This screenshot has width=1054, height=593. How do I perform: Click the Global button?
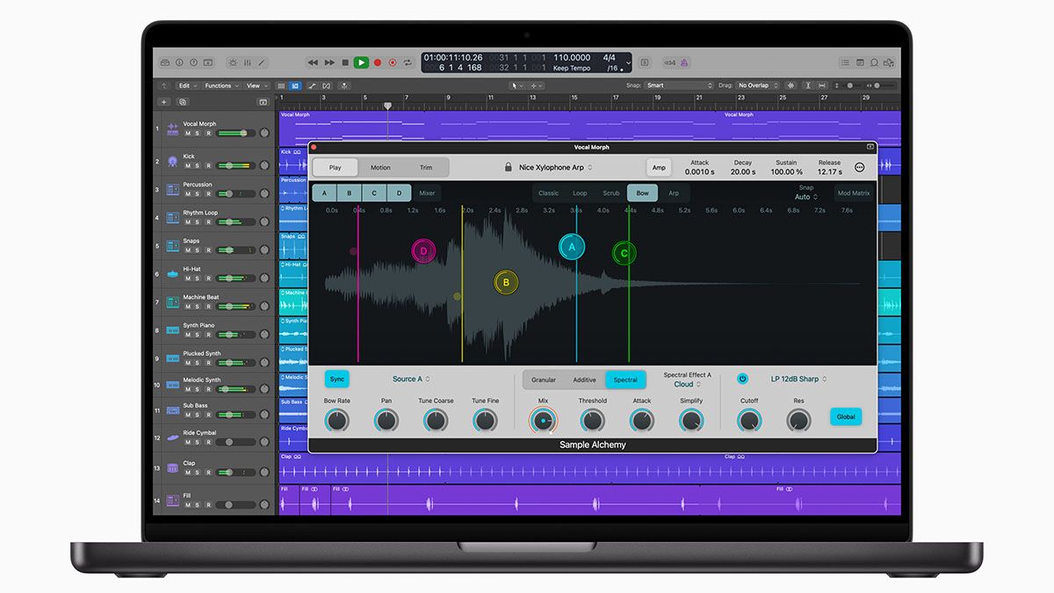pyautogui.click(x=846, y=417)
